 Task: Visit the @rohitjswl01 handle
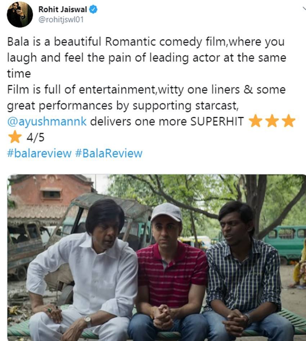tap(61, 20)
